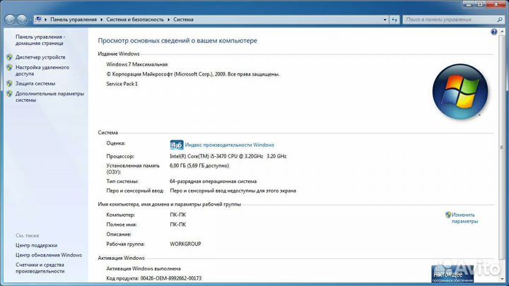Click the page heading Просмотр основных сведений
509x286 pixels.
[177, 40]
